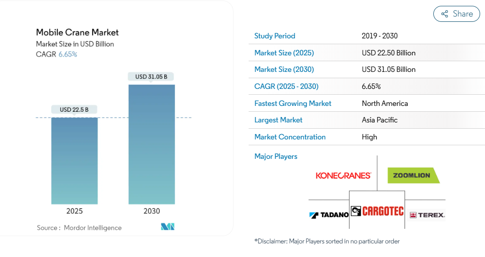Click the Largest Market label
Image resolution: width=485 pixels, height=257 pixels.
(x=278, y=120)
